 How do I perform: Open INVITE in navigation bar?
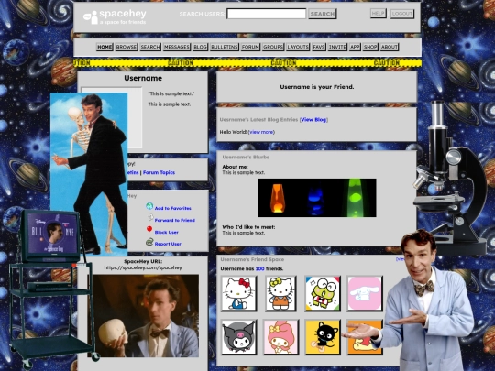pyautogui.click(x=337, y=47)
